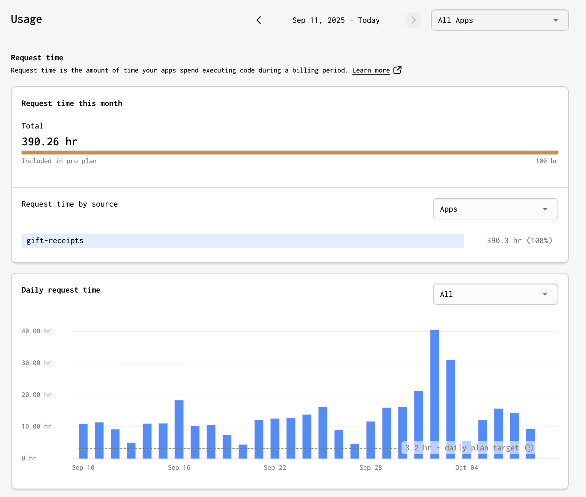Click the 390.26 hr total value
Screen dimensions: 586x497
coord(49,142)
